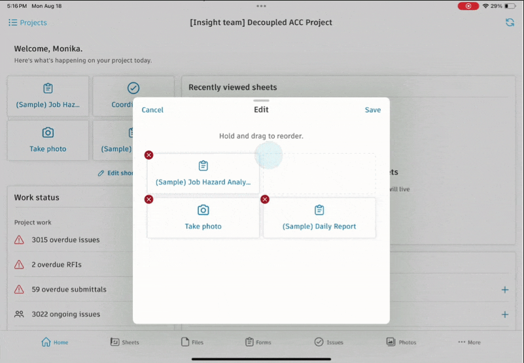The image size is (524, 363).
Task: Click warning icon beside 3015 overdue issues
Action: 19,239
